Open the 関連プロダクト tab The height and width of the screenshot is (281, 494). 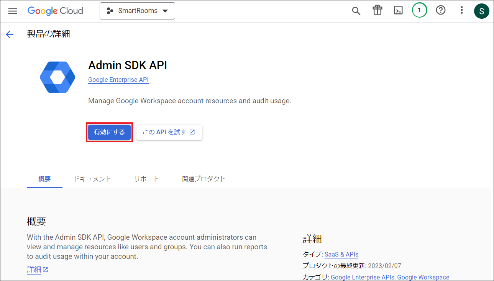204,179
